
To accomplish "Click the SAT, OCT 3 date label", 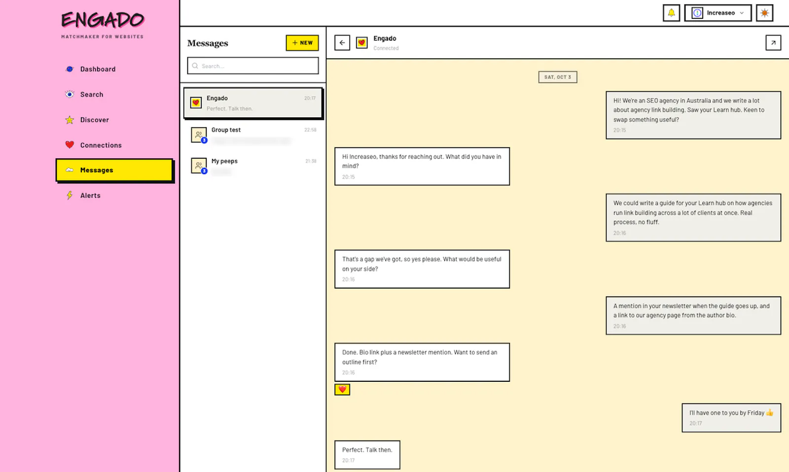I will click(558, 77).
